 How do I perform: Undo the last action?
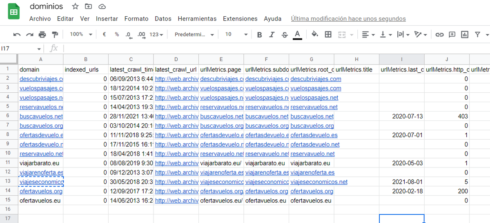coord(17,35)
